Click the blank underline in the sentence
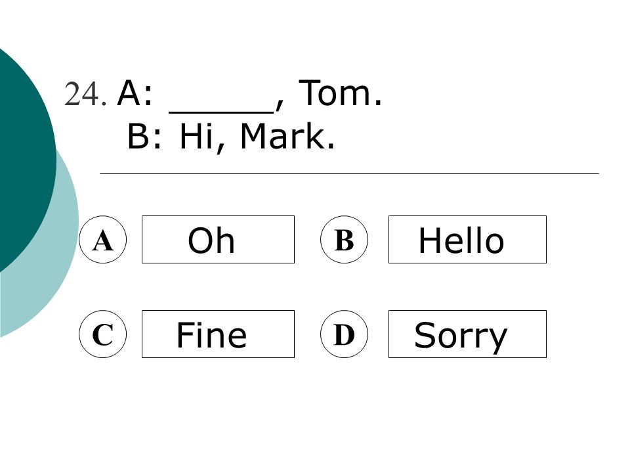 pyautogui.click(x=221, y=112)
